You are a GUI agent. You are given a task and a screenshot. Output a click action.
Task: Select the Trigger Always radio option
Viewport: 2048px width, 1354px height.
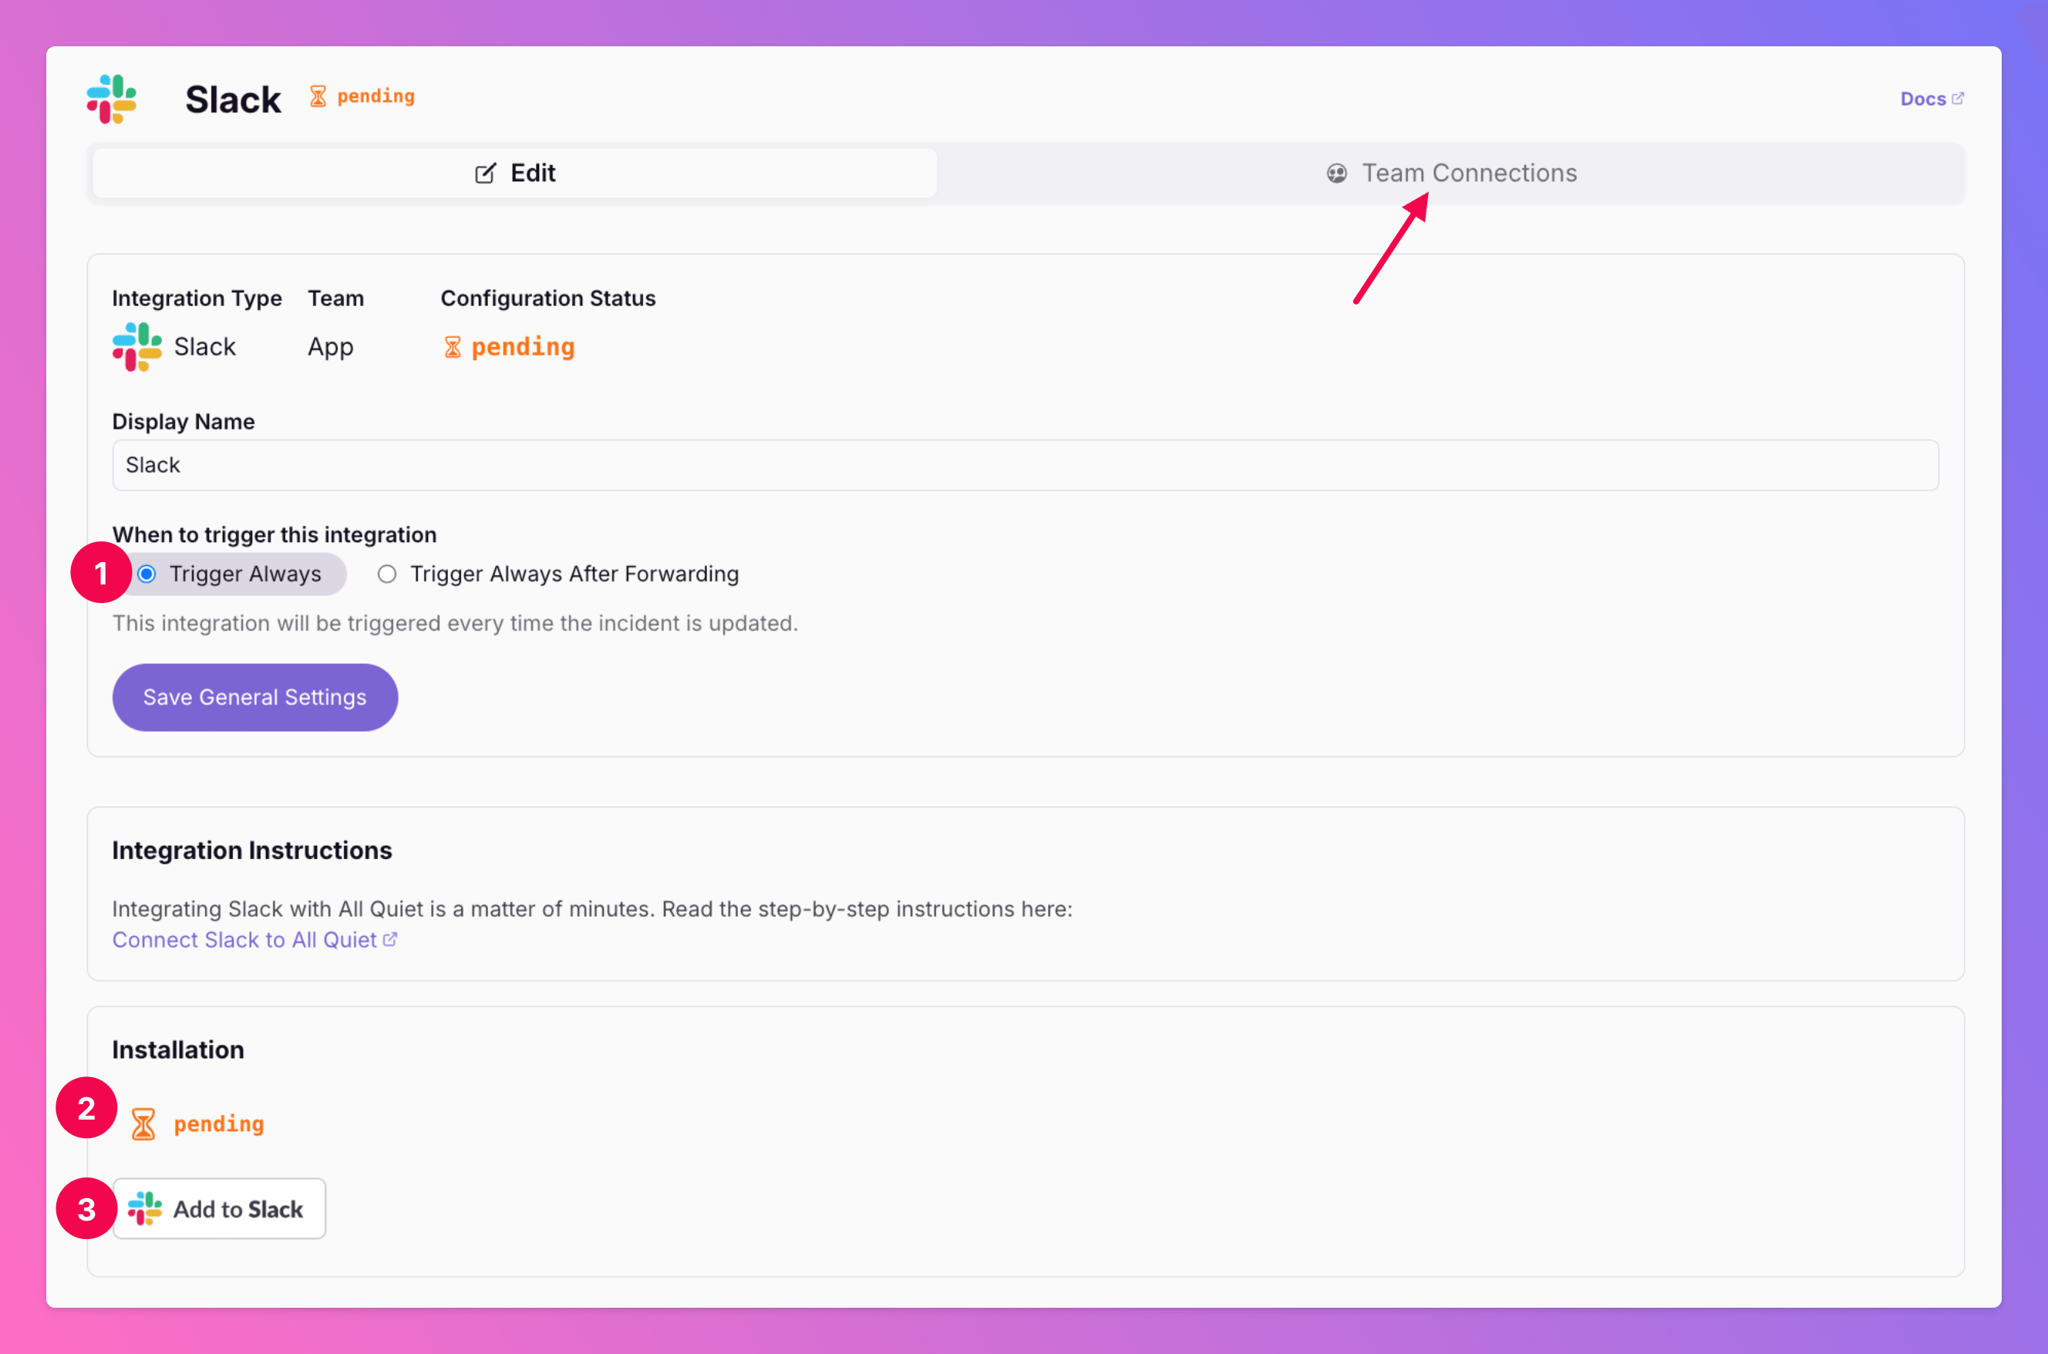tap(147, 574)
